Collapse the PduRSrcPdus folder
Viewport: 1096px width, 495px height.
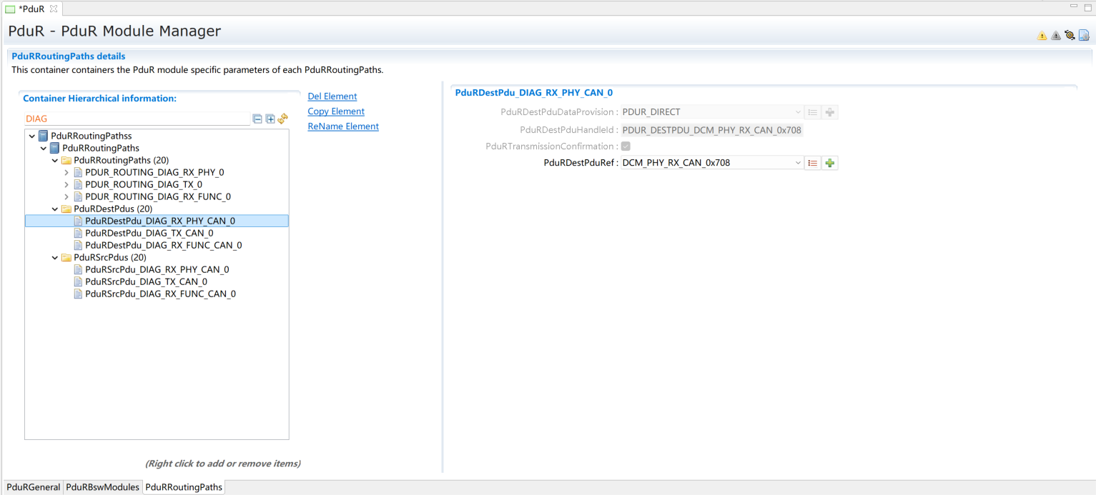(x=55, y=258)
